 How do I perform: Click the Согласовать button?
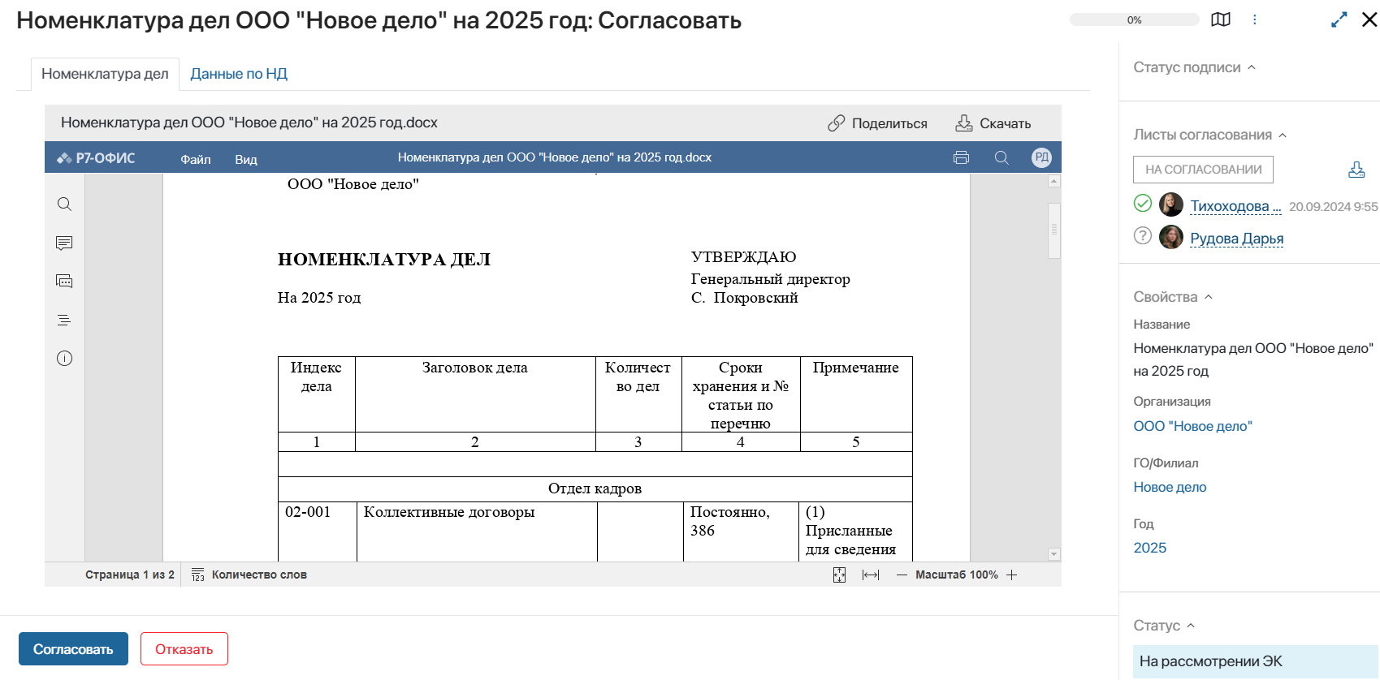(x=73, y=649)
